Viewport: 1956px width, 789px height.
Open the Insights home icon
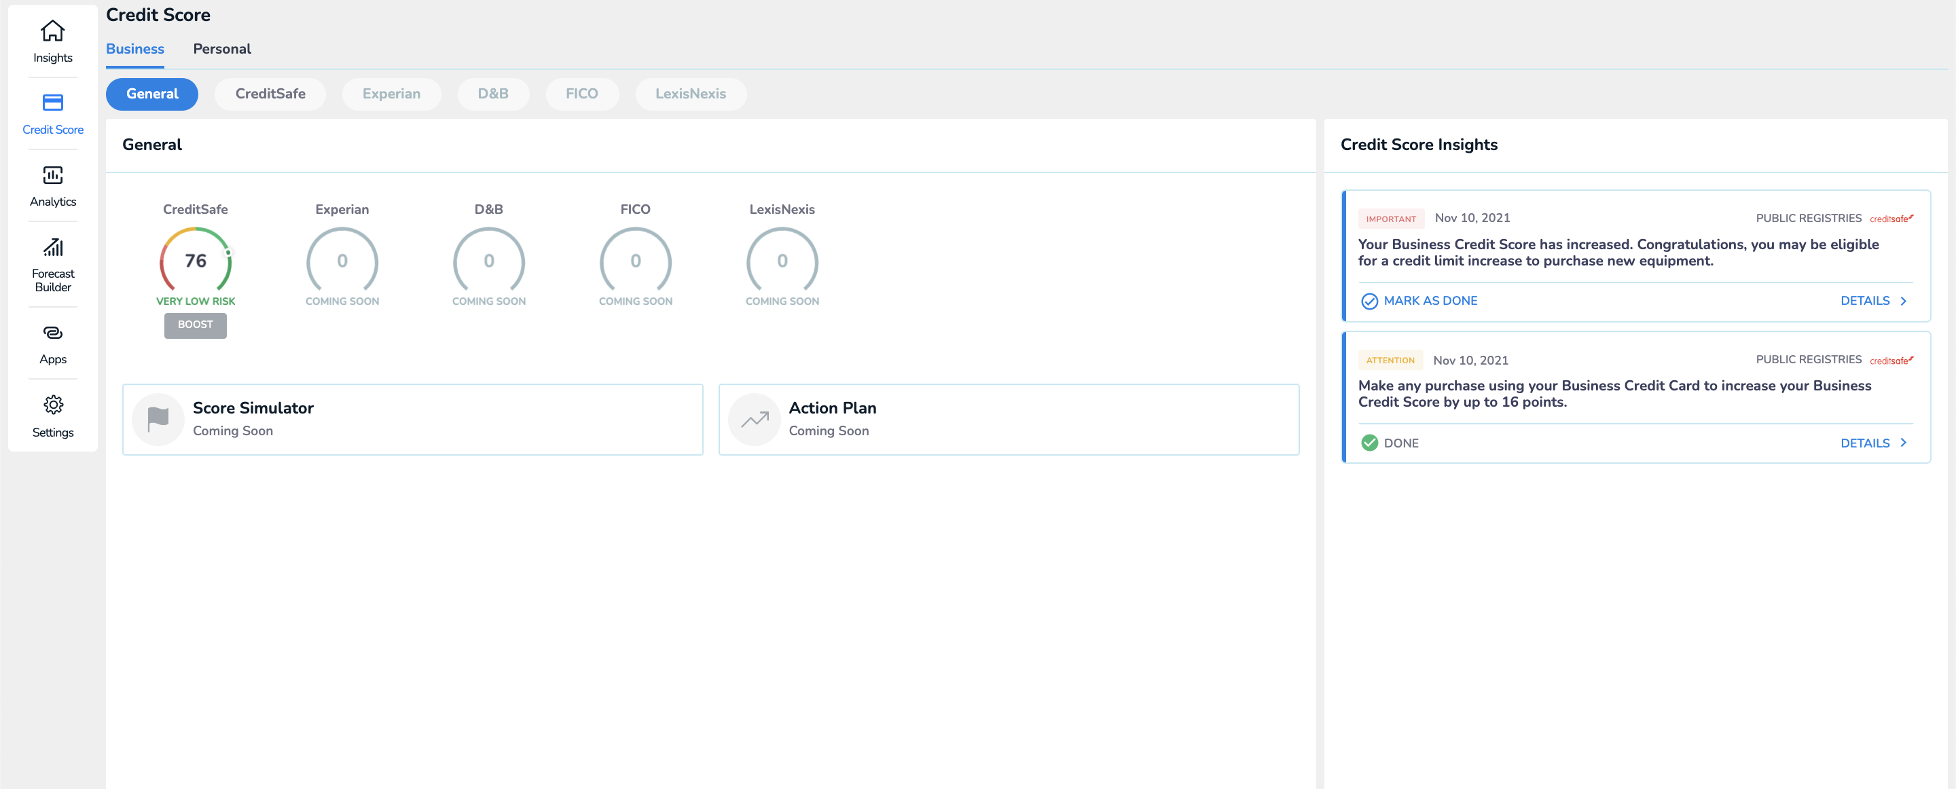[x=52, y=31]
